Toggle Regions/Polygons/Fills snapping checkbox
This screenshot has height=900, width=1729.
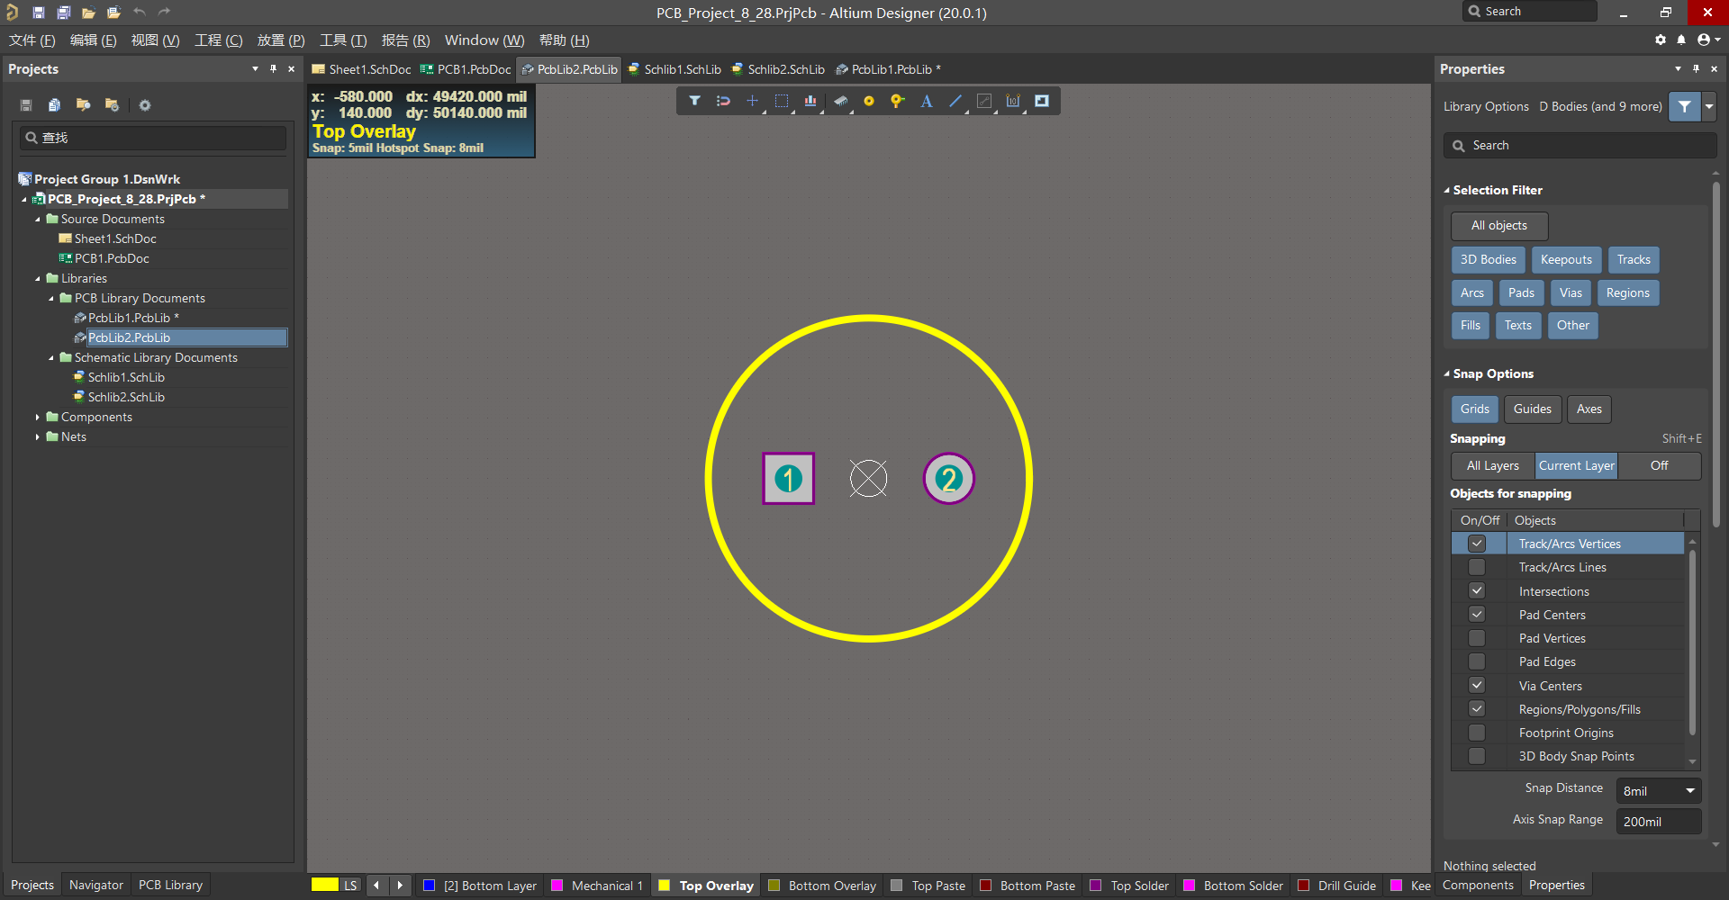1477,709
